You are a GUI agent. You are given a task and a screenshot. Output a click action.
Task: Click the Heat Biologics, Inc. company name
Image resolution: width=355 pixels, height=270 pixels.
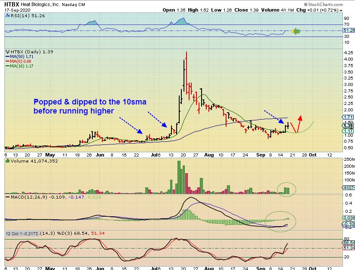(x=40, y=4)
